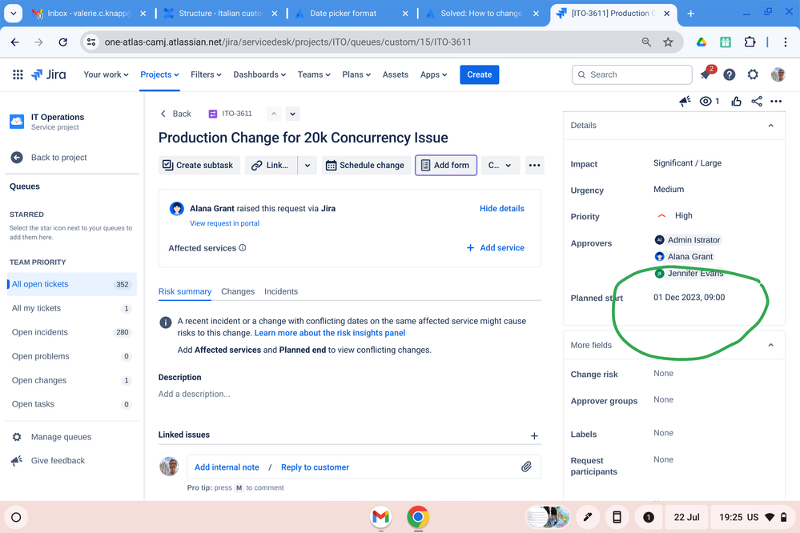The height and width of the screenshot is (533, 800).
Task: Open Jira settings gear
Action: [753, 75]
